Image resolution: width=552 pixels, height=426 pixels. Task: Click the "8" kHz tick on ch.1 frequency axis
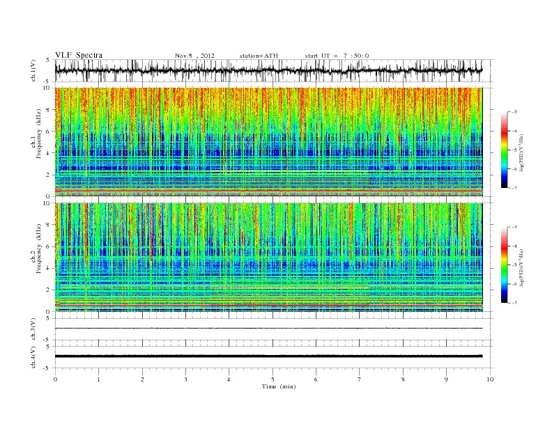48,110
